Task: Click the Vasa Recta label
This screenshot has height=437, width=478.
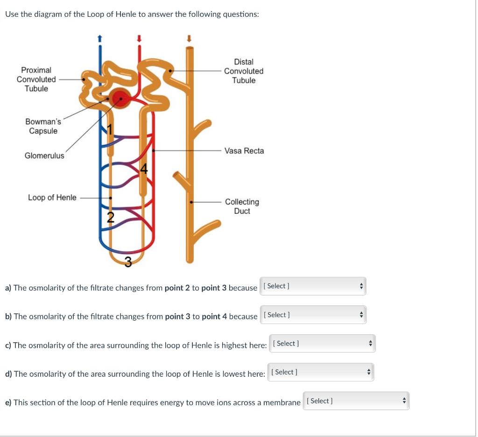Action: pos(244,151)
